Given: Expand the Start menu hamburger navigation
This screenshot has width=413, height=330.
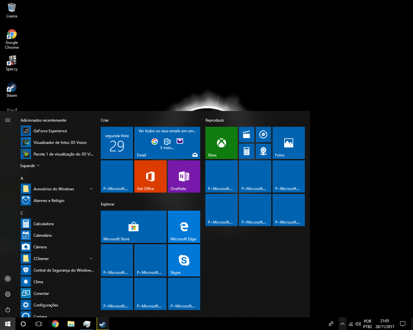Looking at the screenshot, I should coord(8,120).
